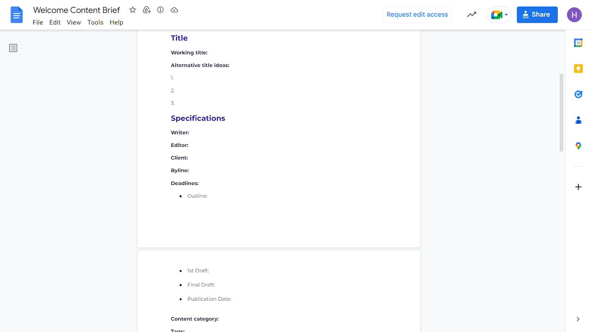
Task: Click the Writer: line
Action: [180, 133]
